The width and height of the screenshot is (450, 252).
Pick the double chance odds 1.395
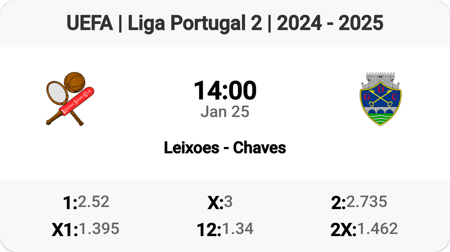click(99, 229)
